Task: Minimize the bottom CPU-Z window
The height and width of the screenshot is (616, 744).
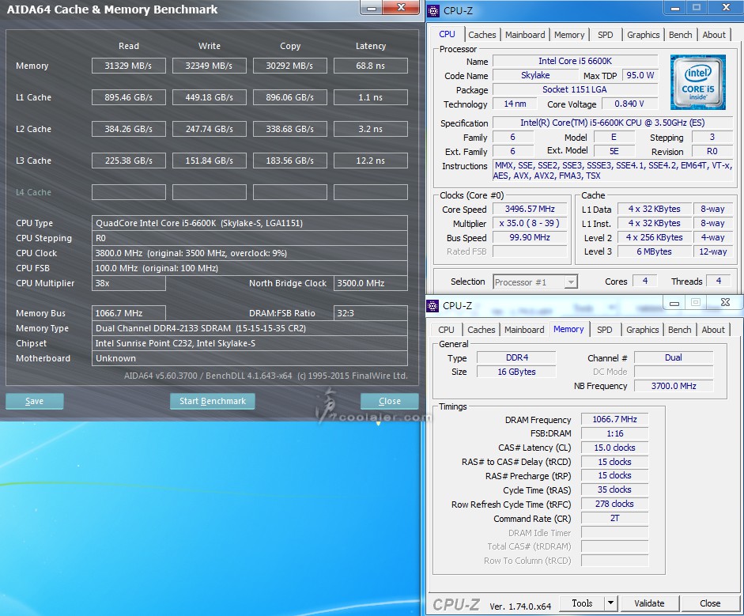Action: [x=674, y=303]
